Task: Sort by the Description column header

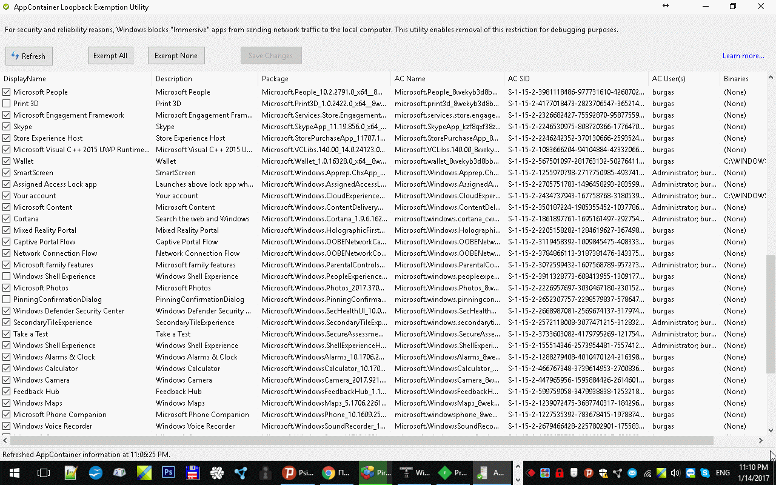Action: click(205, 79)
